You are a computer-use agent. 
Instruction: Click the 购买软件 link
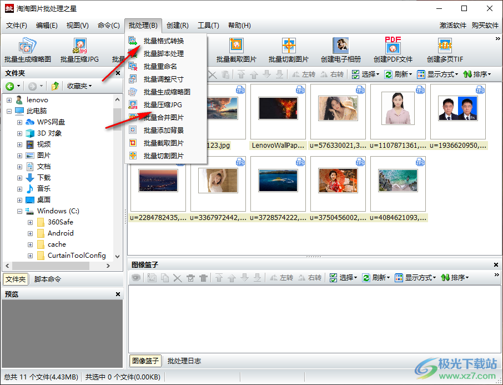[x=485, y=26]
